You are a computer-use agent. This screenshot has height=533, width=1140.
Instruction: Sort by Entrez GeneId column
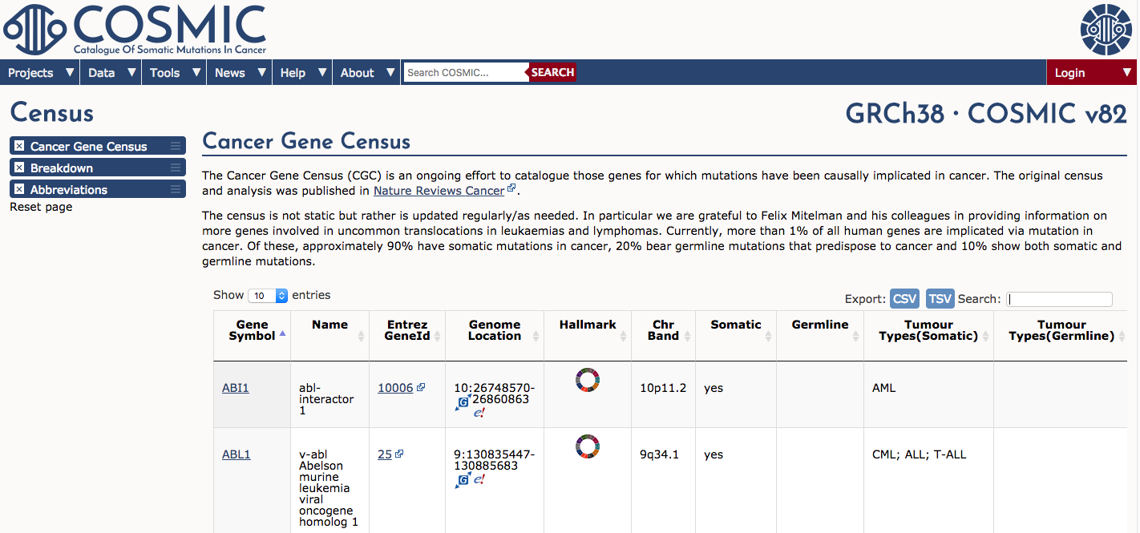(407, 335)
